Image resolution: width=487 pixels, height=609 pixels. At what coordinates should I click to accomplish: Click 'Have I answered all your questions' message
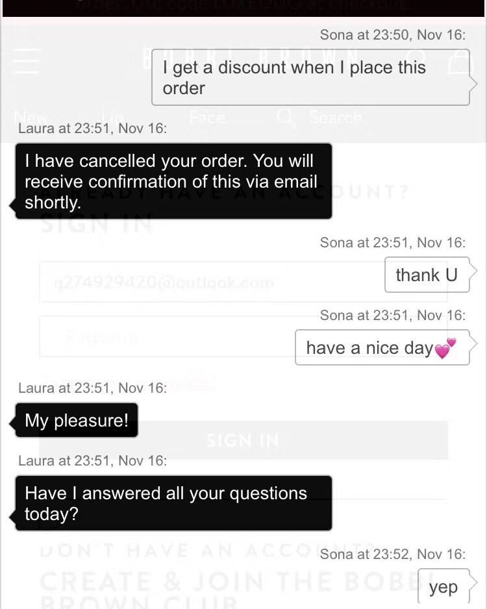[x=173, y=503]
